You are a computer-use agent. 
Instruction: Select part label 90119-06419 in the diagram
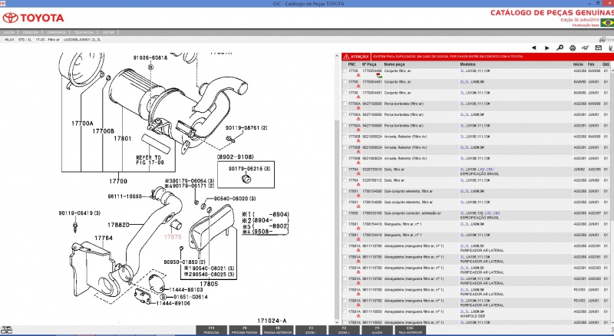[x=80, y=213]
